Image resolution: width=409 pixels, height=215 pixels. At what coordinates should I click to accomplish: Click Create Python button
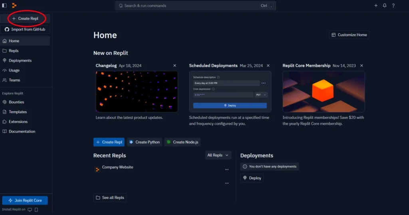[145, 142]
